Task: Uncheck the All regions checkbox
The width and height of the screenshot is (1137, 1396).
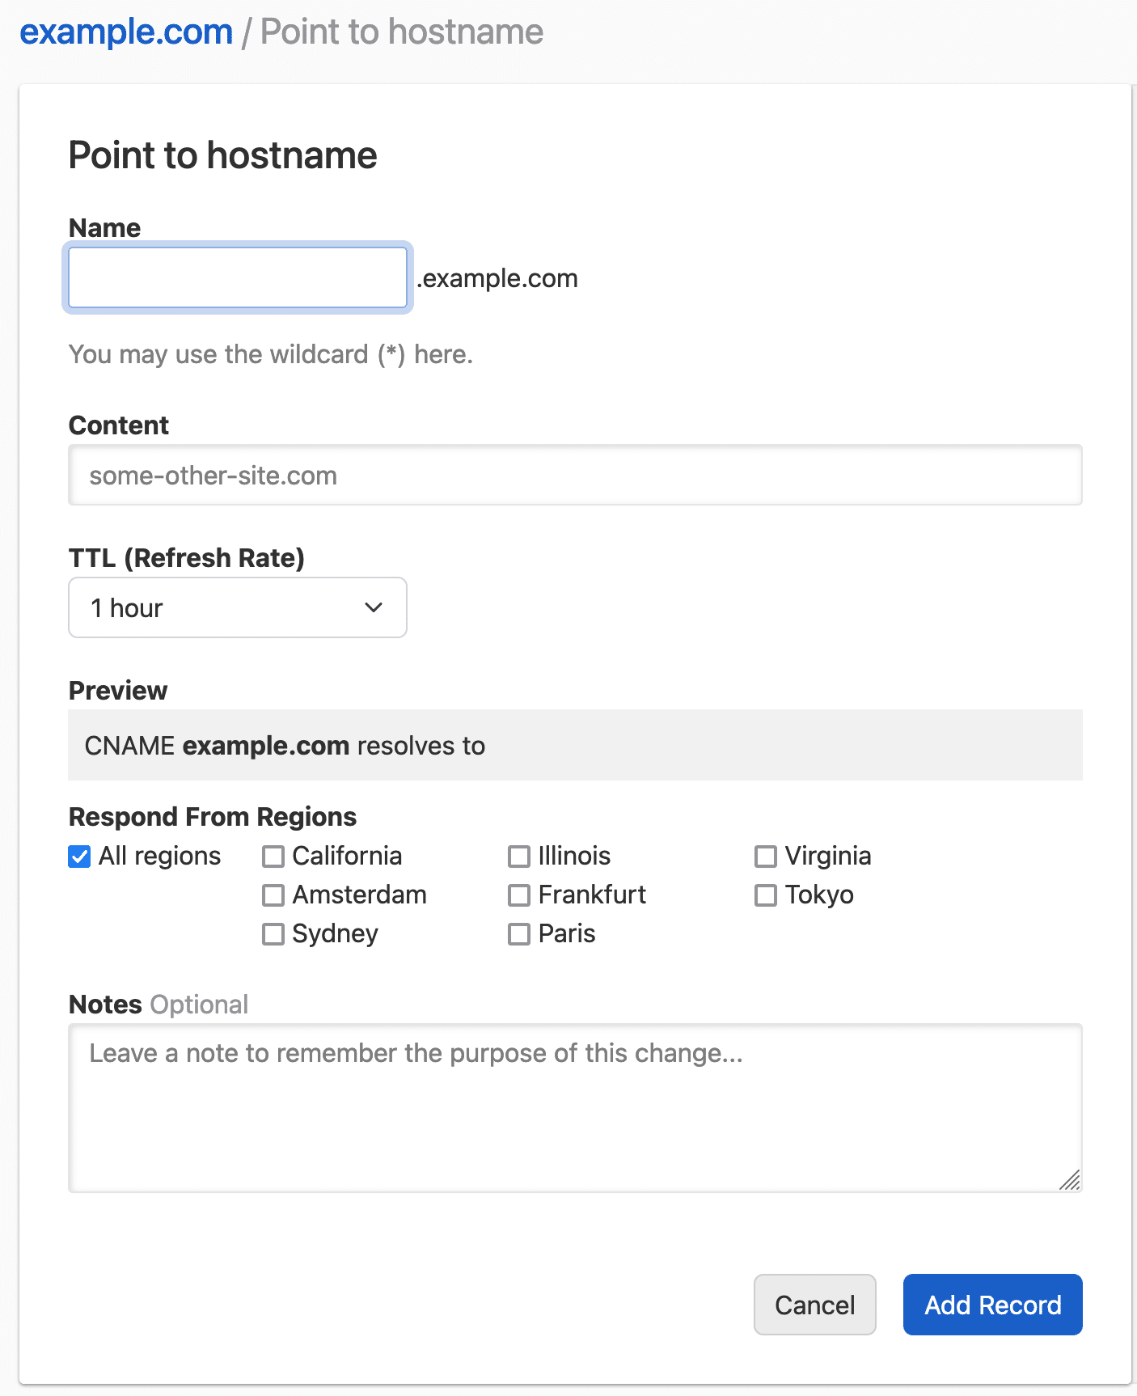Action: click(x=79, y=857)
